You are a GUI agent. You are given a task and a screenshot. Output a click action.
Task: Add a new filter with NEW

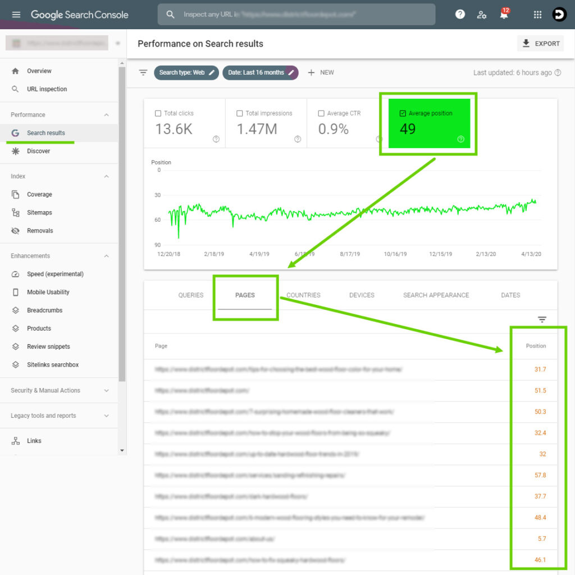click(321, 72)
